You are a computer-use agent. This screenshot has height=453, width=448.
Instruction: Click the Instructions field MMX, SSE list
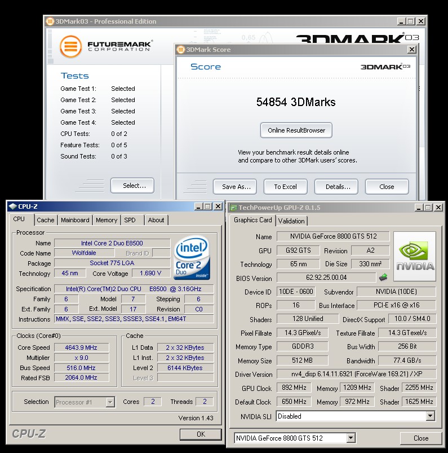click(x=134, y=319)
